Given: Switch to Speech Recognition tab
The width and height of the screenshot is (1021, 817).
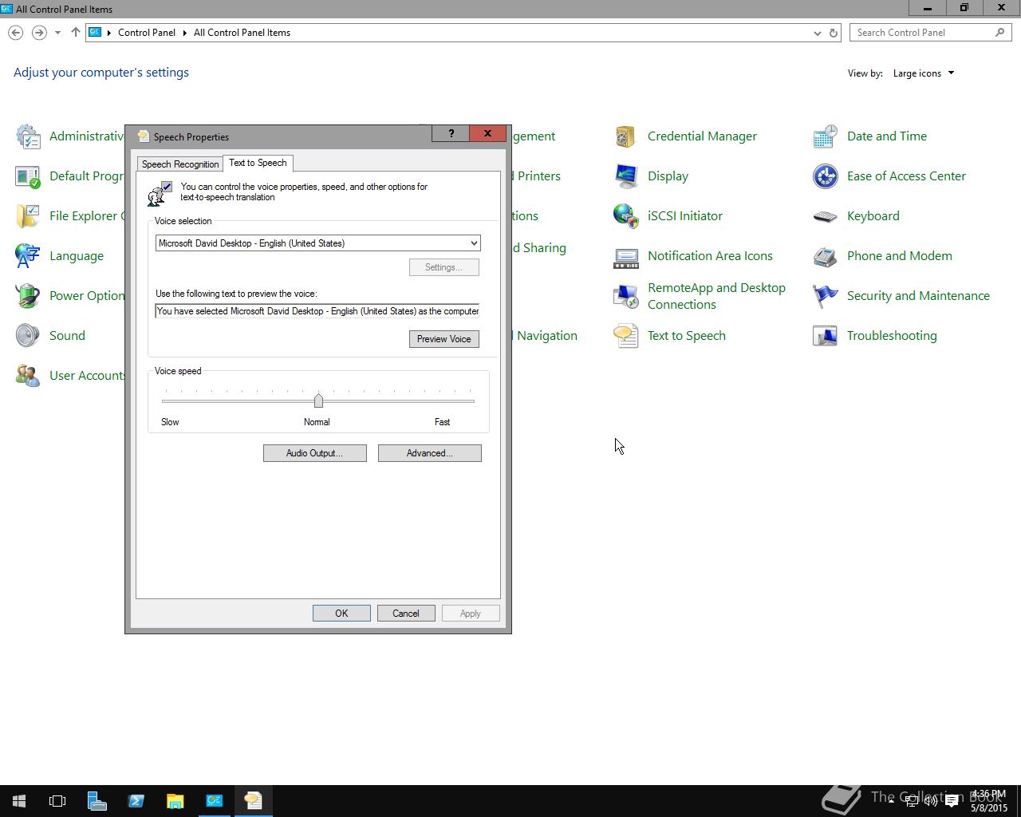Looking at the screenshot, I should pos(180,164).
